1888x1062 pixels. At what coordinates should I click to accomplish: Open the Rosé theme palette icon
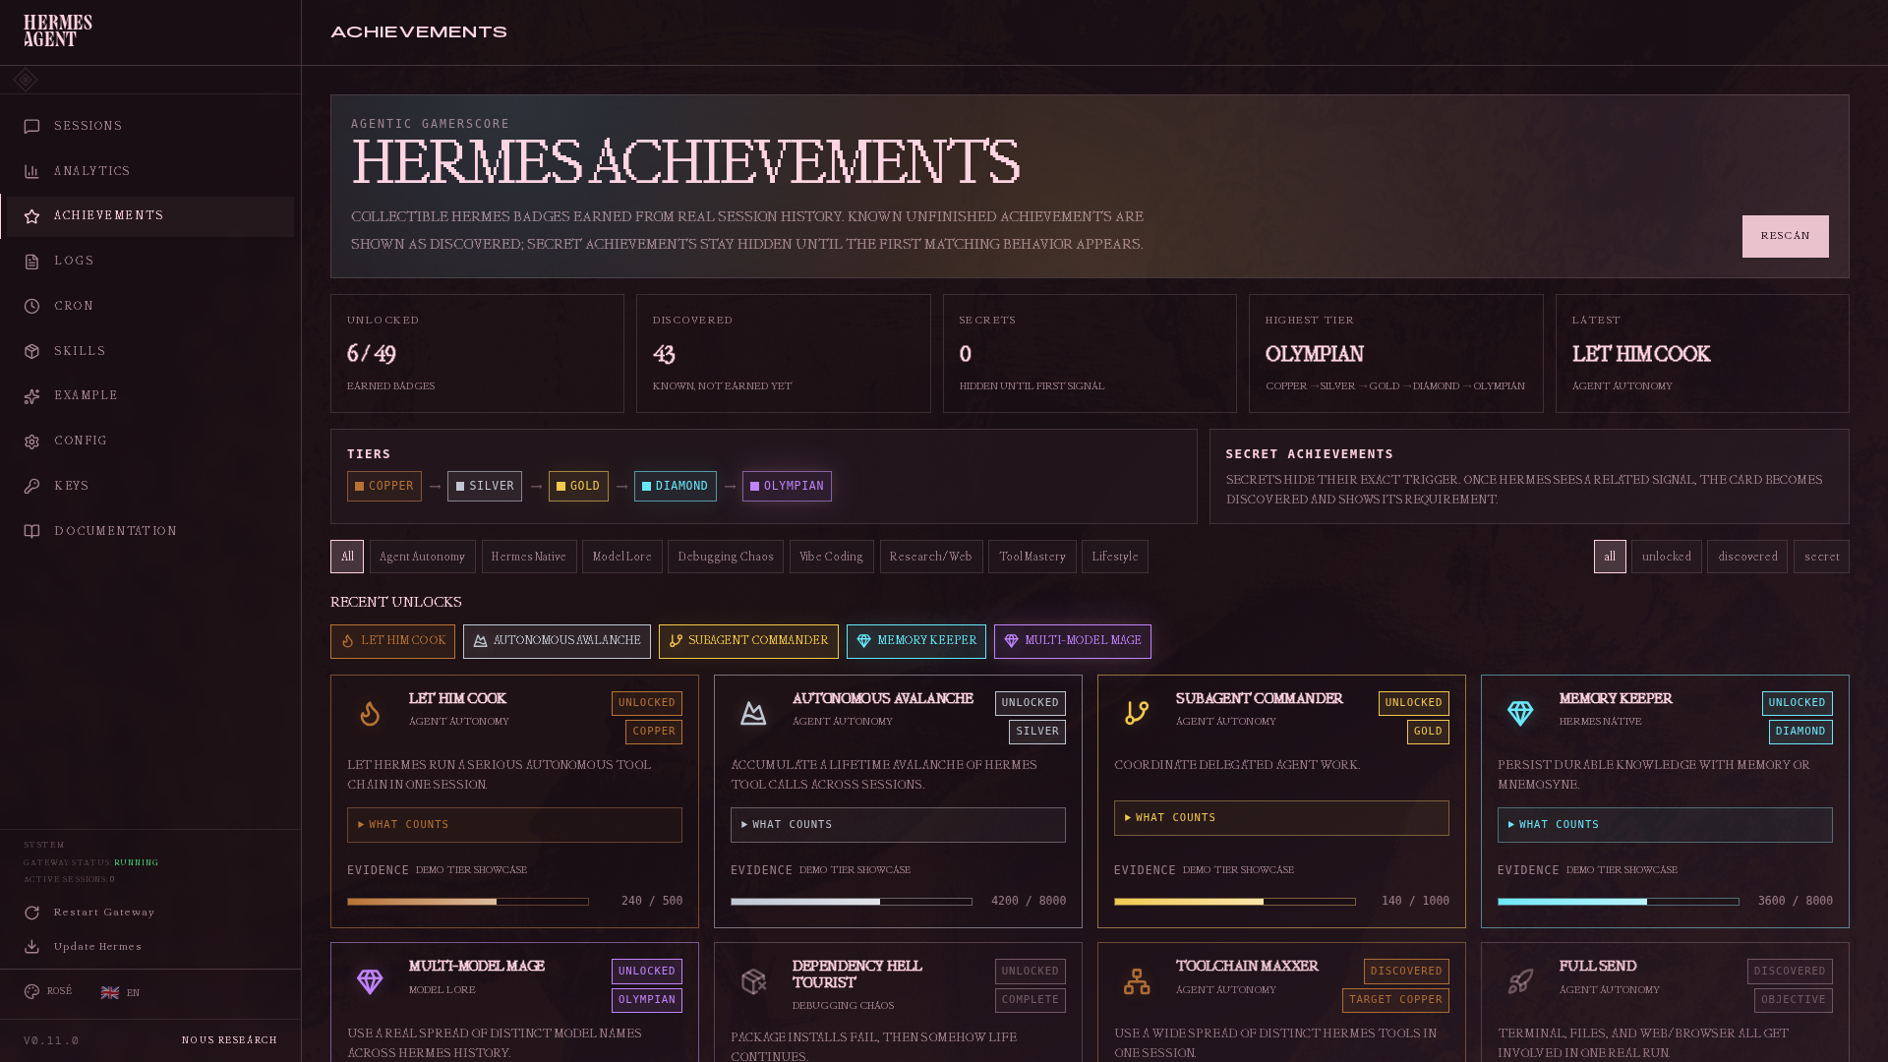(x=31, y=992)
